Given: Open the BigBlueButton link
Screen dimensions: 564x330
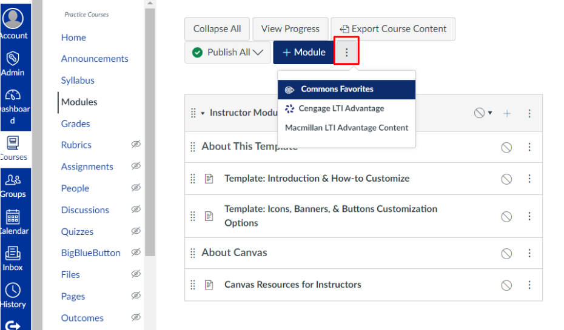Looking at the screenshot, I should [90, 252].
